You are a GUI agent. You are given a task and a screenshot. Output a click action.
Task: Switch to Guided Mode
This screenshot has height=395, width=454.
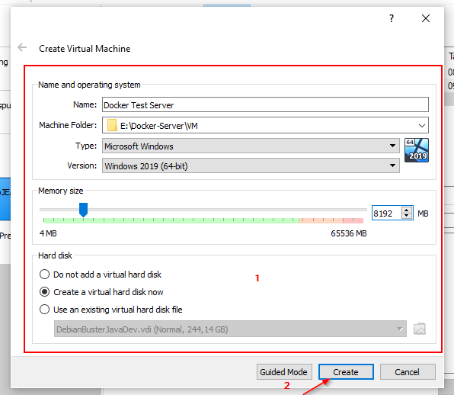pos(284,372)
